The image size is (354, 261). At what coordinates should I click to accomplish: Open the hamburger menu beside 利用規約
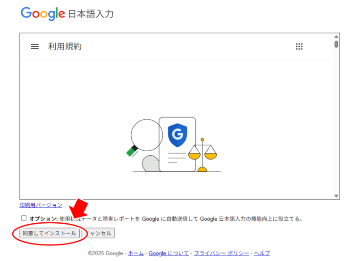[x=35, y=47]
